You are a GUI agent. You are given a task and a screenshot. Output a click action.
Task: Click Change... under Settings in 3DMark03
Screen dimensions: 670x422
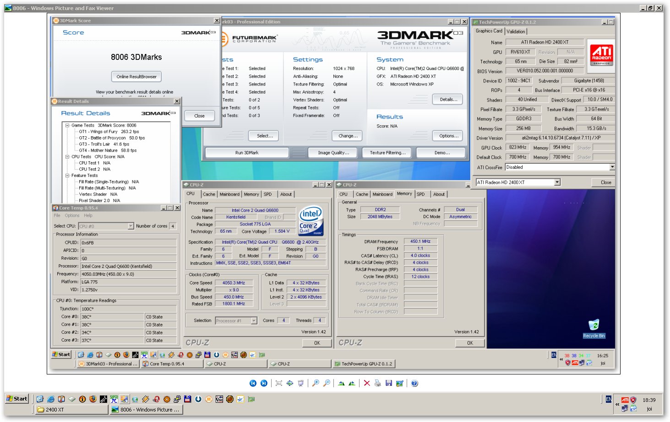pyautogui.click(x=348, y=136)
